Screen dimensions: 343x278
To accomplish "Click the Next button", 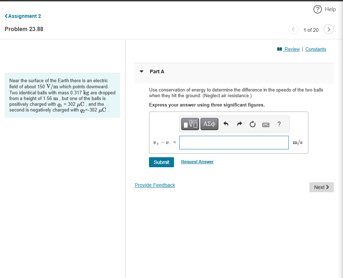I will click(321, 187).
